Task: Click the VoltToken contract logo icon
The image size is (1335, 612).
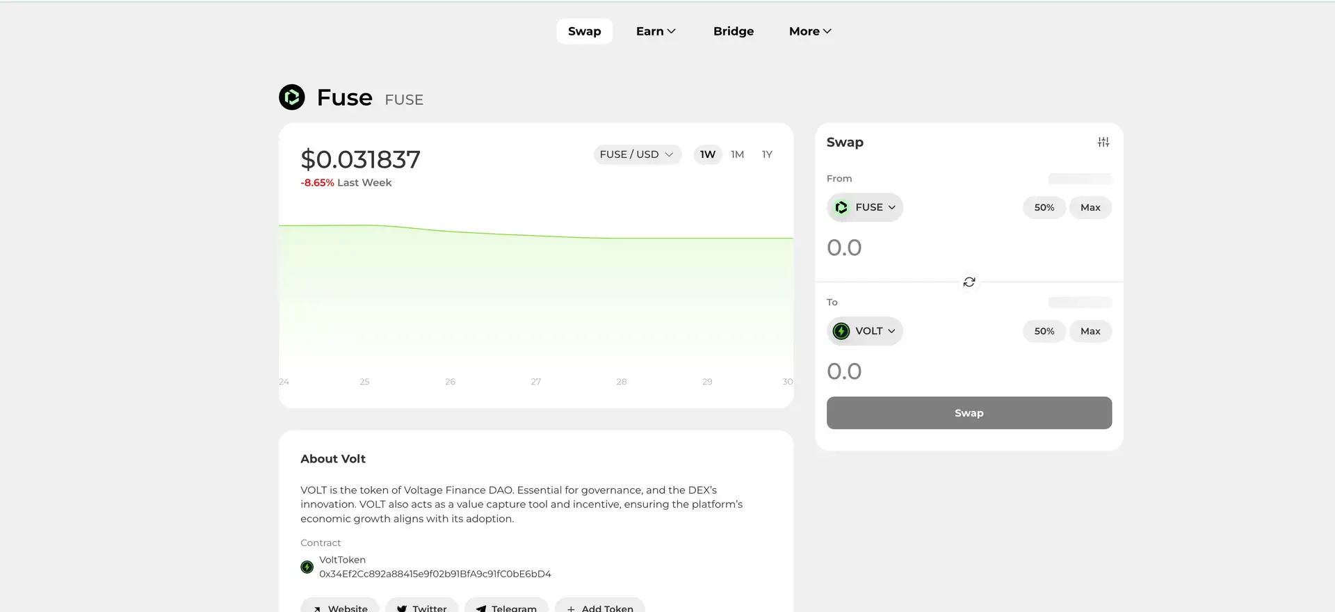Action: [307, 567]
